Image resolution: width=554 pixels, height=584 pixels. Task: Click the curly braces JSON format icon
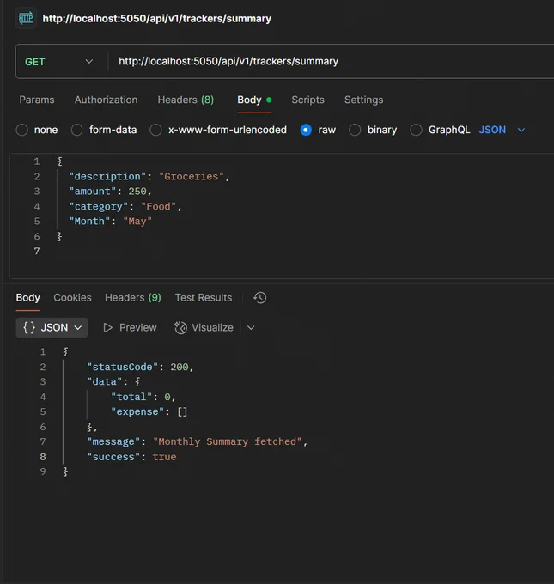tap(29, 328)
